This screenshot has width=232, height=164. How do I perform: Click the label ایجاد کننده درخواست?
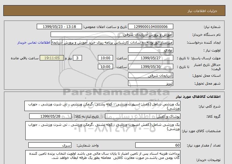coord(204,42)
